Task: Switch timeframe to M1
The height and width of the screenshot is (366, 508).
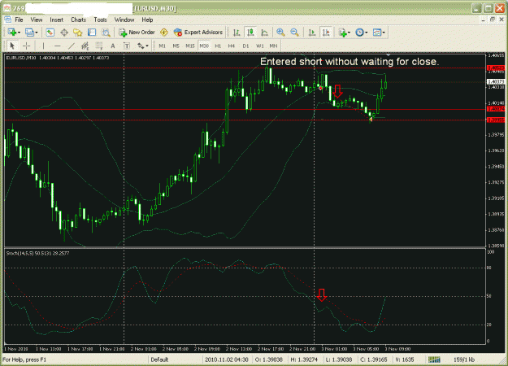Action: pos(163,46)
